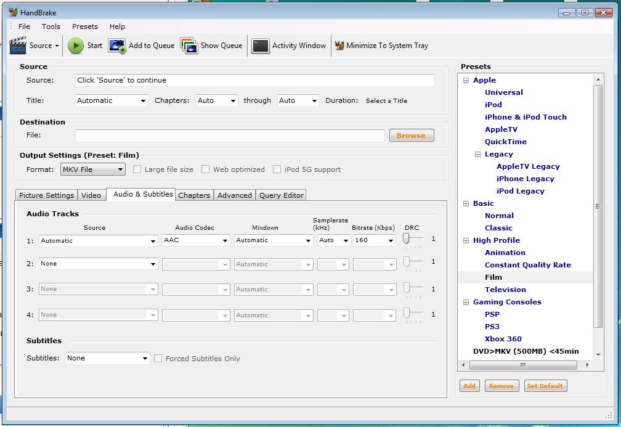
Task: Click Minimize To System Tray icon
Action: point(339,46)
